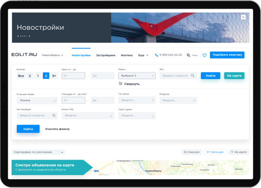Screen dimensions: 261x188
Task: Click the Цена От input field
Action: point(73,76)
